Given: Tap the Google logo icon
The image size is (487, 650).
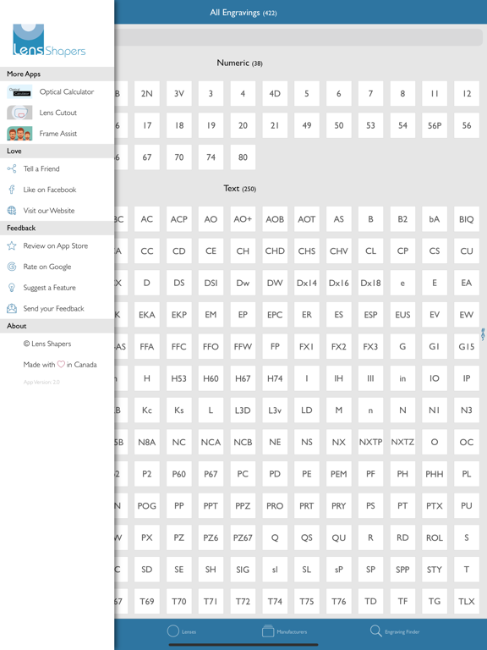Looking at the screenshot, I should click(12, 267).
